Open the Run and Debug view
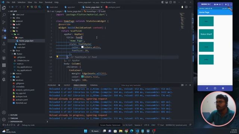Image resolution: width=239 pixels, height=134 pixels. click(x=4, y=29)
